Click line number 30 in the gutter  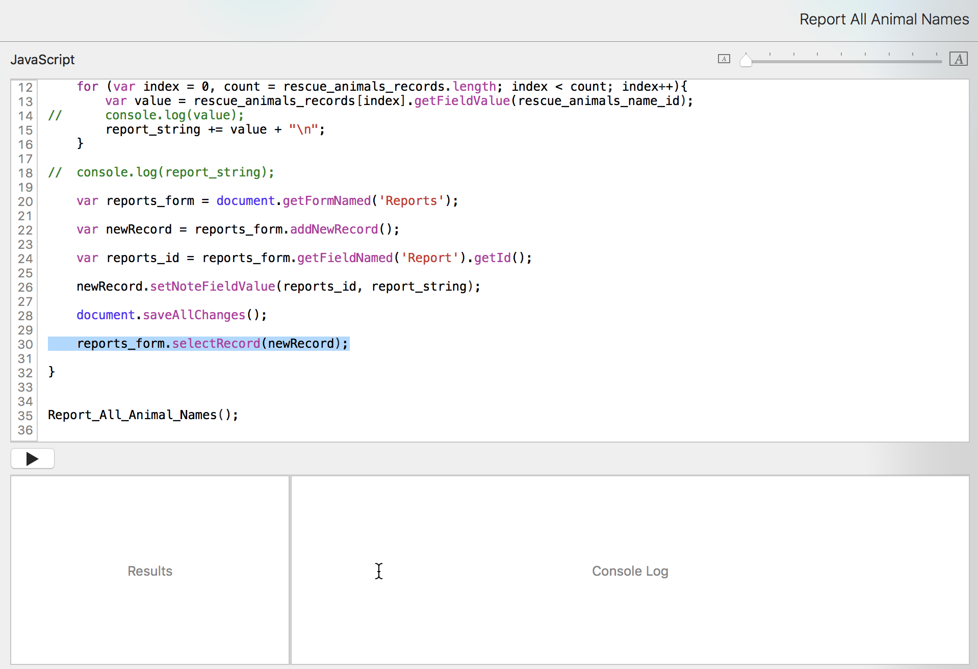(25, 344)
